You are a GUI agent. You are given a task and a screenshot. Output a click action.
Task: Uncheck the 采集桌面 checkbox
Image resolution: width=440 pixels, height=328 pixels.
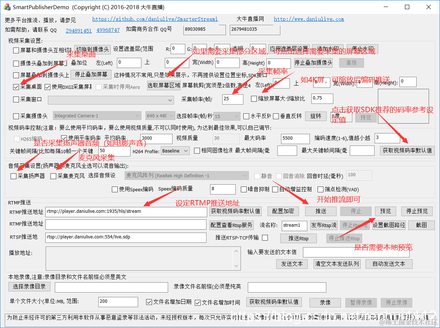(16, 87)
